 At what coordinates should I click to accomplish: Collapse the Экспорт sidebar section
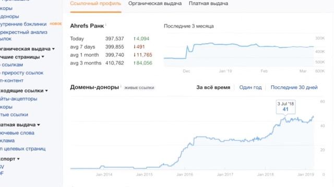coord(18,159)
